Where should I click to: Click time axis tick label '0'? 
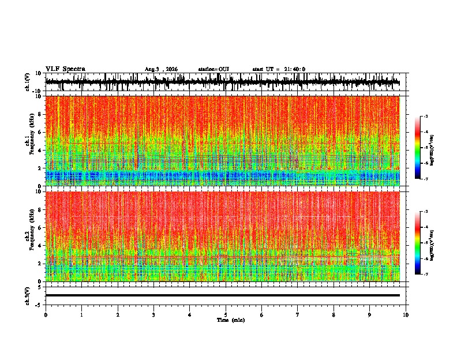(46, 315)
